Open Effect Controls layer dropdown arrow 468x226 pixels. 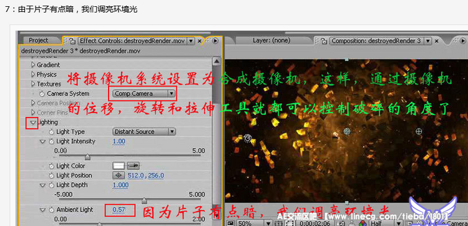pos(190,41)
